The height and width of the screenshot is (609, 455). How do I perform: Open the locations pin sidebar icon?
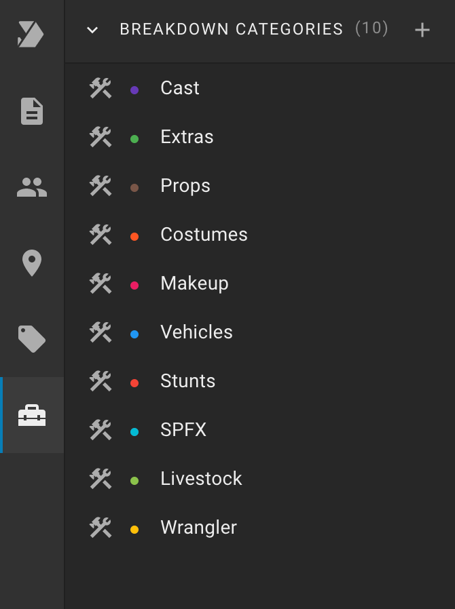[32, 263]
